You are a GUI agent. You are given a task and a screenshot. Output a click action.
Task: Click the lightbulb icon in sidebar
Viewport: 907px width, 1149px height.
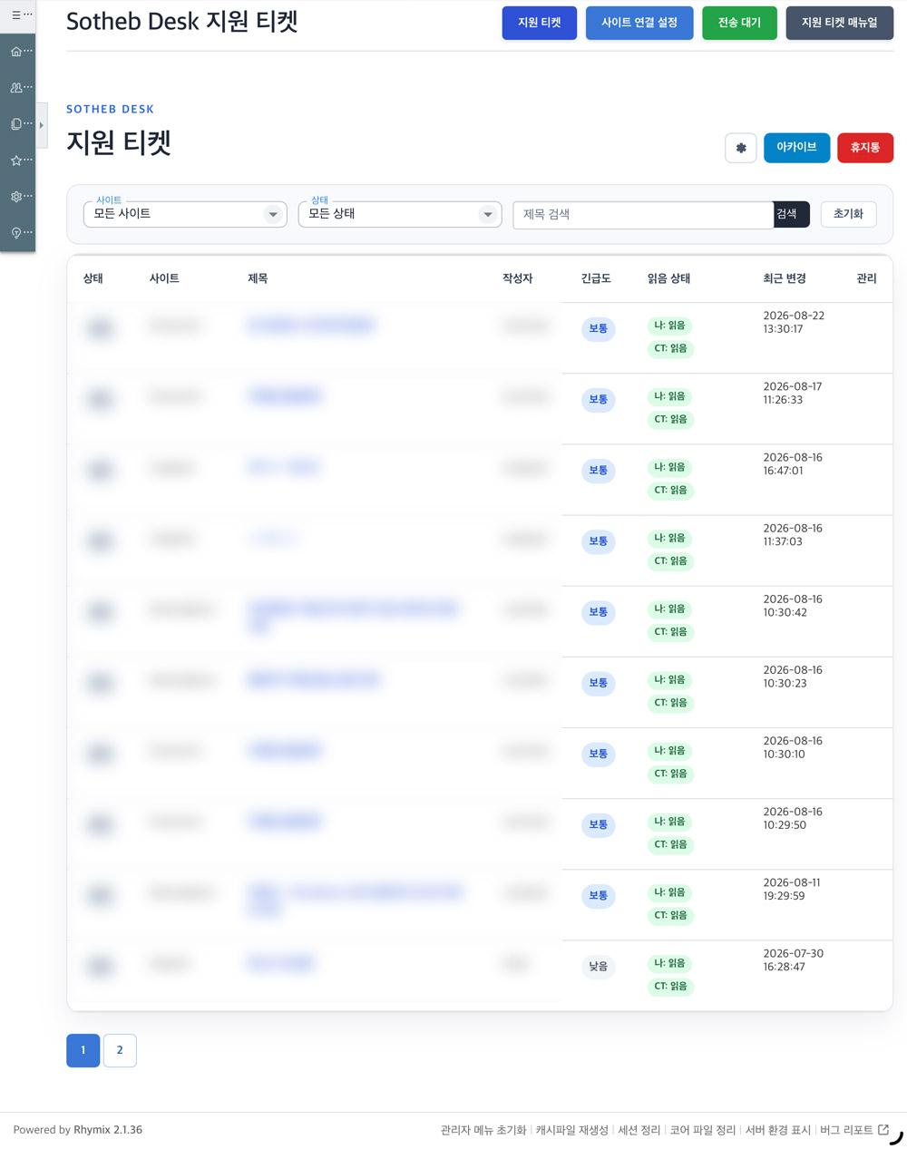[x=16, y=233]
